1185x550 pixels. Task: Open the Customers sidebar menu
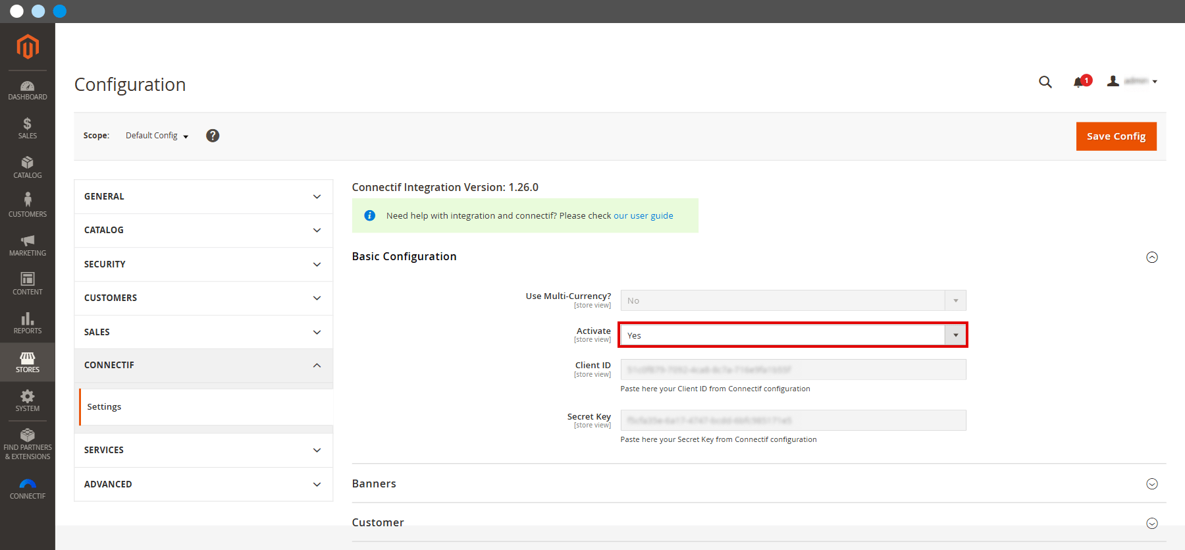pos(28,206)
